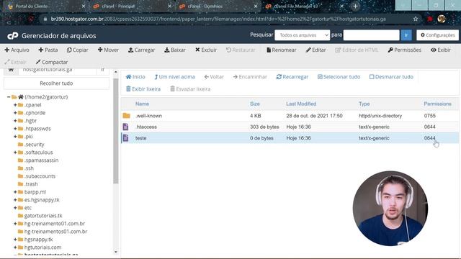Click Recarregar to reload listing
Image resolution: width=461 pixels, height=259 pixels.
pyautogui.click(x=292, y=77)
